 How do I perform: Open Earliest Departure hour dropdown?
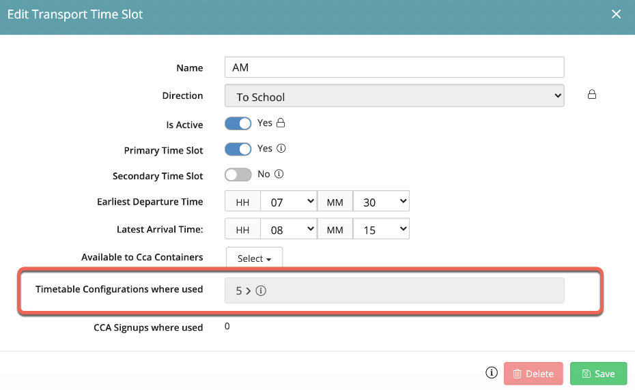click(x=290, y=202)
